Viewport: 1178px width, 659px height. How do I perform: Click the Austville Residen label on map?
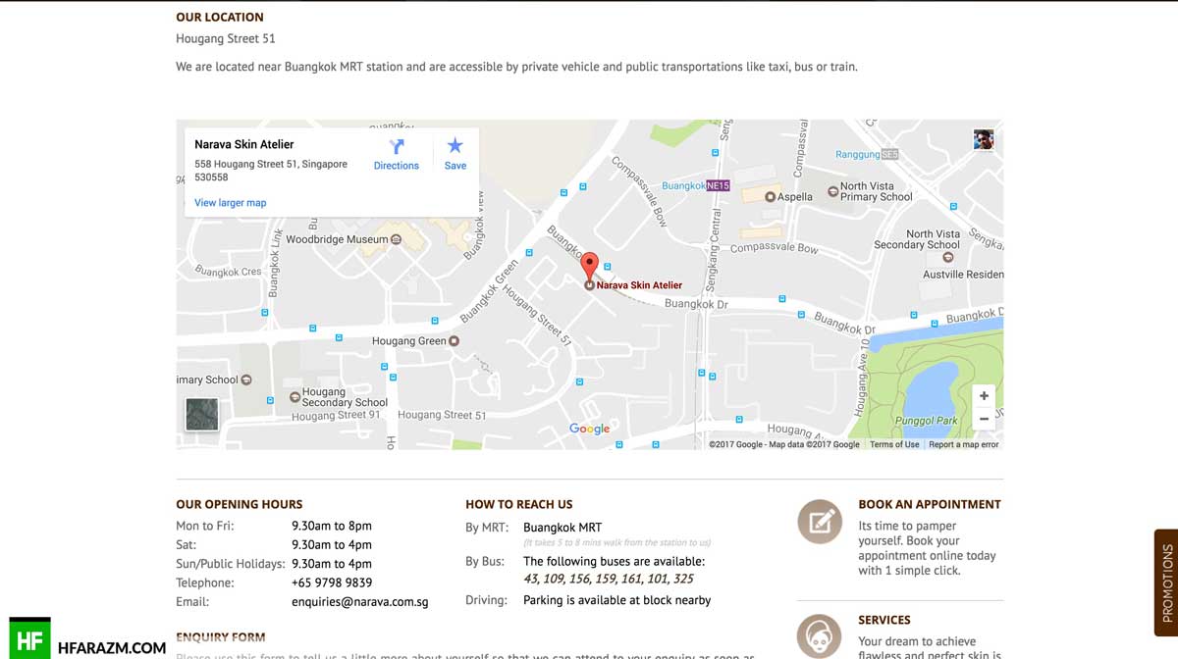point(963,275)
